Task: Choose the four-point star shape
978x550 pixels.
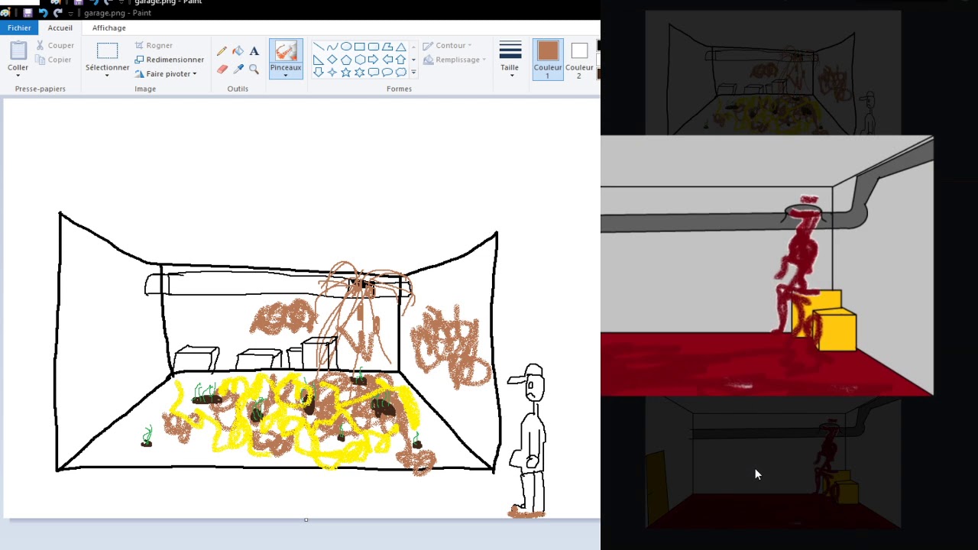Action: (332, 73)
